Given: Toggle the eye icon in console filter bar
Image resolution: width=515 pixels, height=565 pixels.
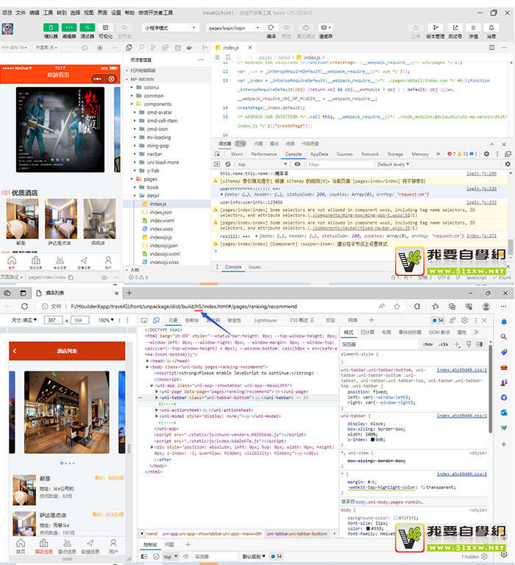Looking at the screenshot, I should tap(297, 164).
